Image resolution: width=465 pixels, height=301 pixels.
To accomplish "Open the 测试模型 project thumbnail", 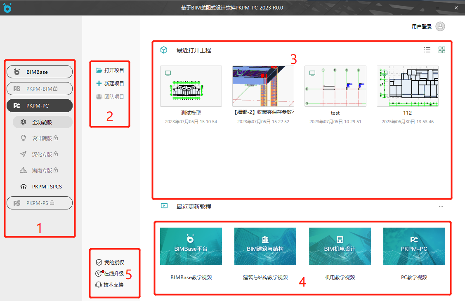I will pyautogui.click(x=191, y=86).
